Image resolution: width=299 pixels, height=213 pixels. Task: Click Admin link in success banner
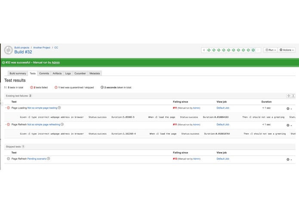(55, 63)
